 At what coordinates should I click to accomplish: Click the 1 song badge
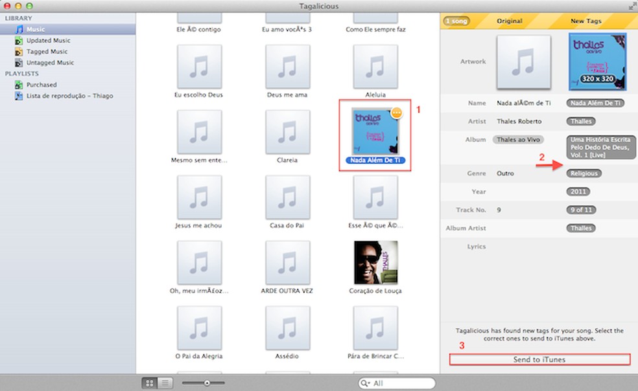click(x=456, y=21)
